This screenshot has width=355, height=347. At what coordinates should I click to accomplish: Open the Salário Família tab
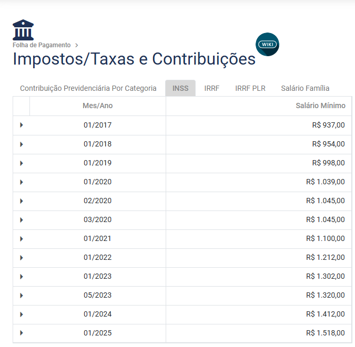coord(305,88)
